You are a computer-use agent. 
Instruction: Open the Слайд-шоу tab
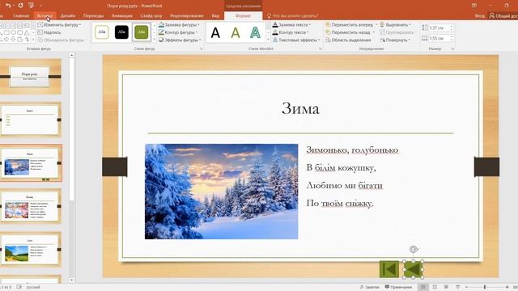(x=151, y=16)
